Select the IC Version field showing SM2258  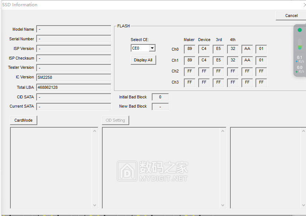coord(73,77)
